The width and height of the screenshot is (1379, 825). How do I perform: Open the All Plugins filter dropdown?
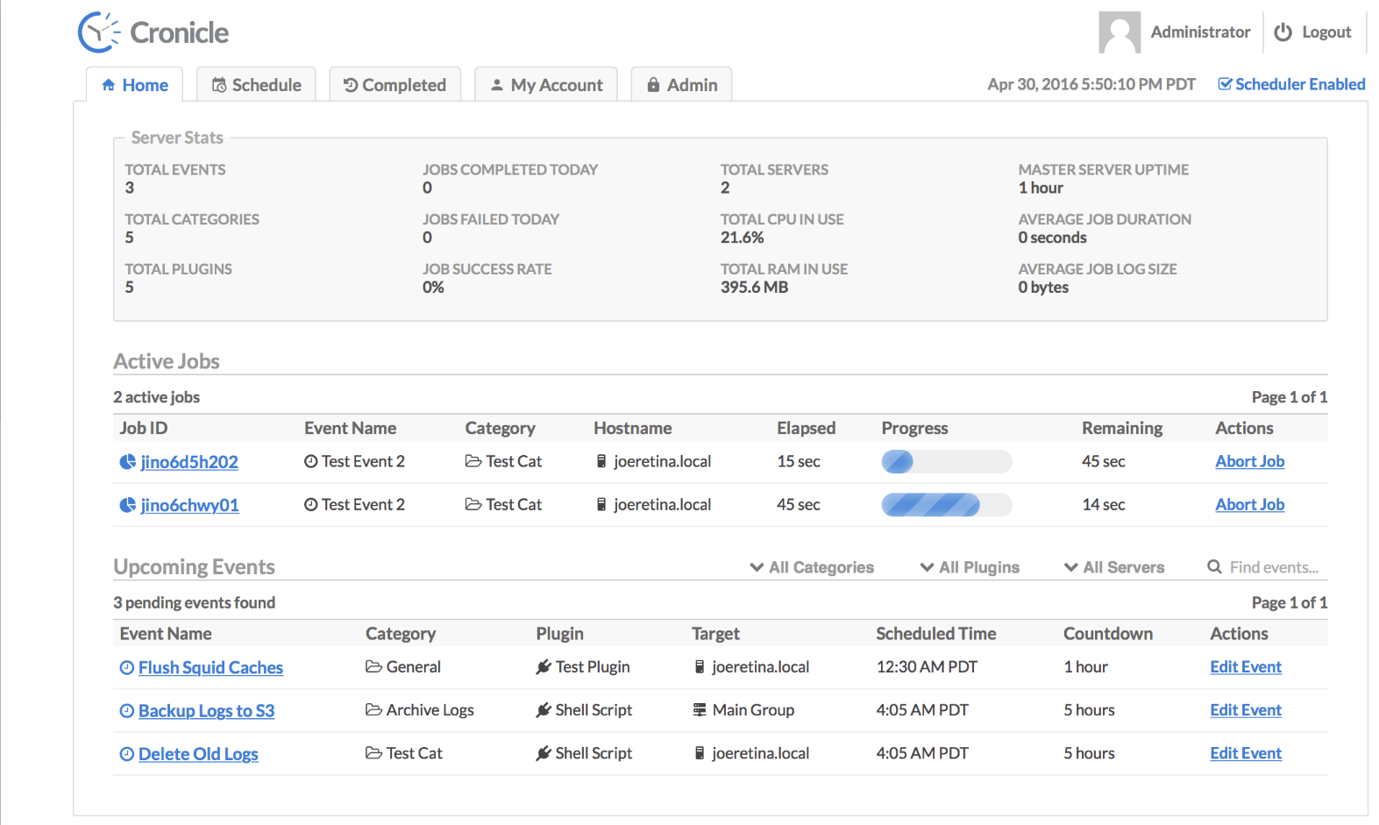tap(970, 567)
